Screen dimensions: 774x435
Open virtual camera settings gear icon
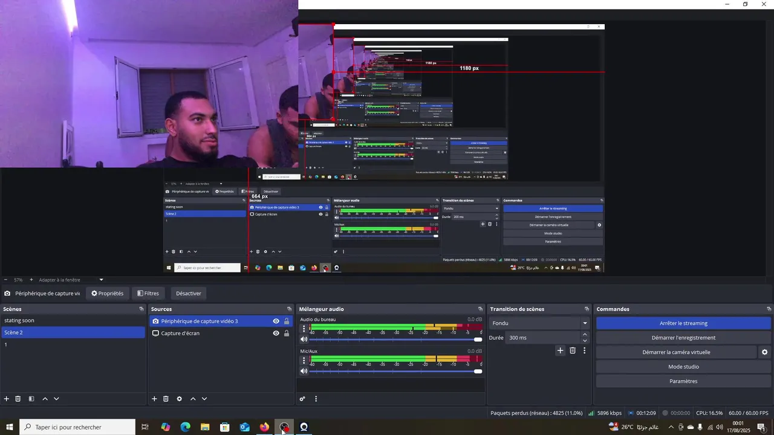point(764,352)
